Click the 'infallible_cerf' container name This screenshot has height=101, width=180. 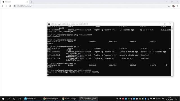coord(74,60)
